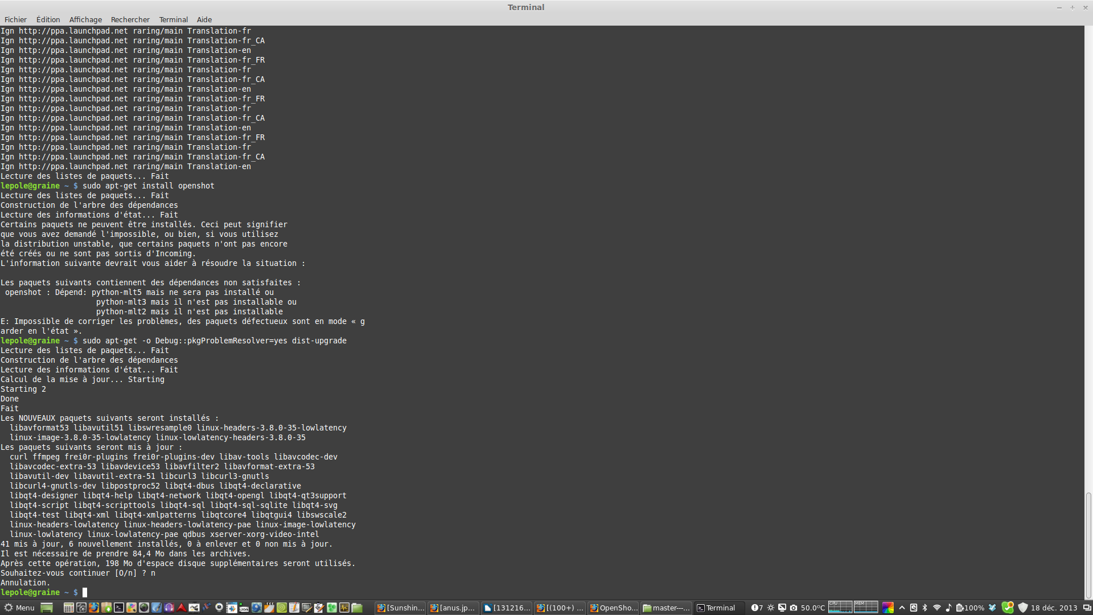Open the Fichier menu
This screenshot has width=1093, height=615.
15,19
